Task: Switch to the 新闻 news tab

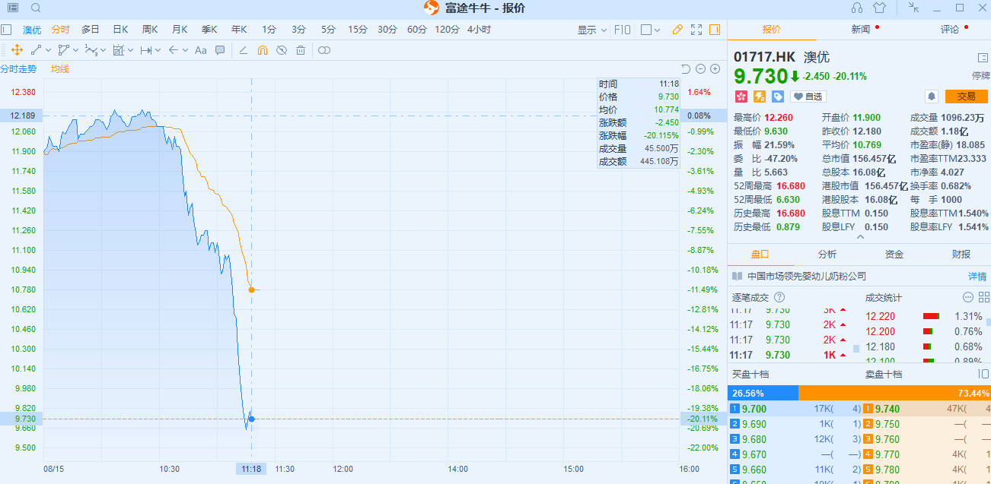Action: tap(860, 30)
